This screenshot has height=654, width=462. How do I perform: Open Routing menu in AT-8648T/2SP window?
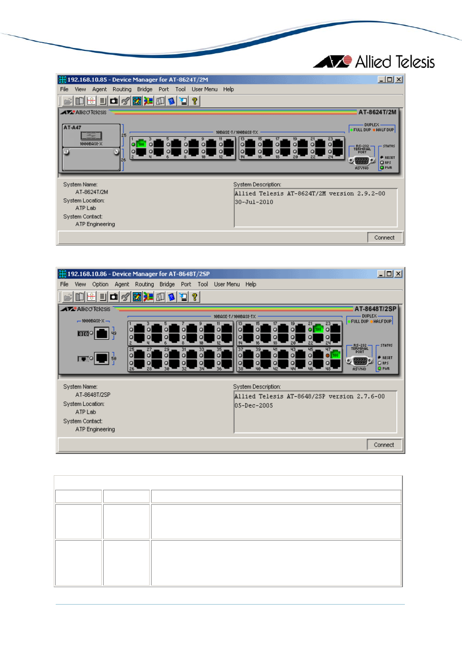[x=144, y=284]
